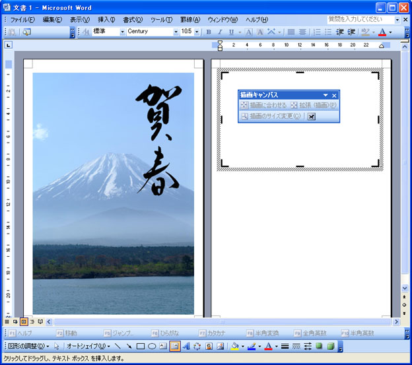Select the Oval shape tool
Image resolution: width=412 pixels, height=365 pixels.
(152, 346)
